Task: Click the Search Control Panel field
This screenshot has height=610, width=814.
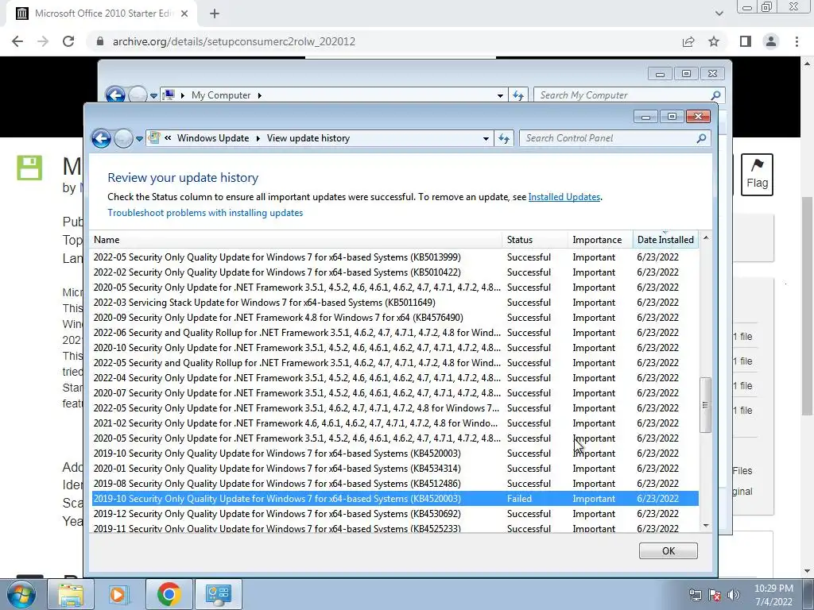Action: [607, 138]
